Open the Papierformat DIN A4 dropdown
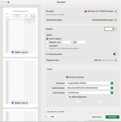 click(x=116, y=60)
